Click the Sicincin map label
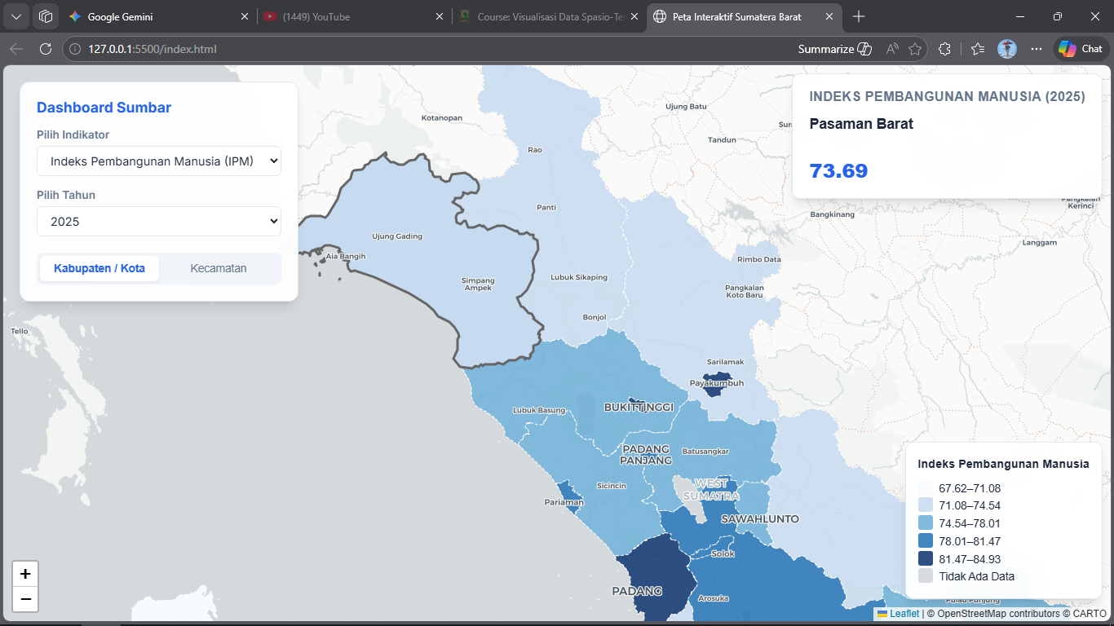 tap(612, 485)
